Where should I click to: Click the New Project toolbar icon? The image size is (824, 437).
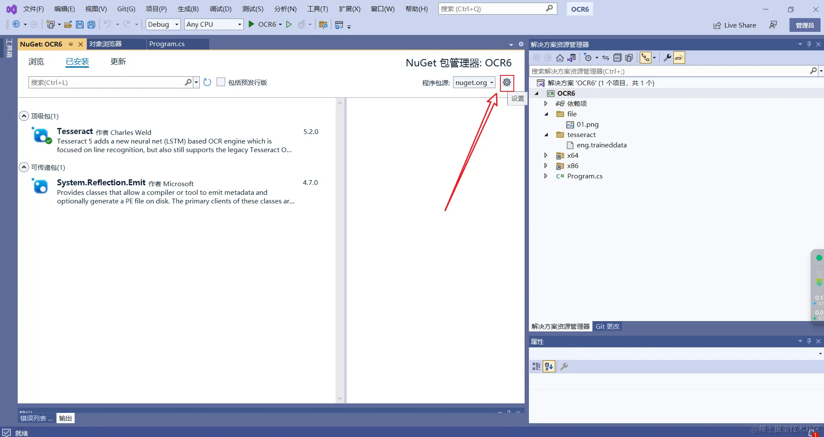[51, 25]
